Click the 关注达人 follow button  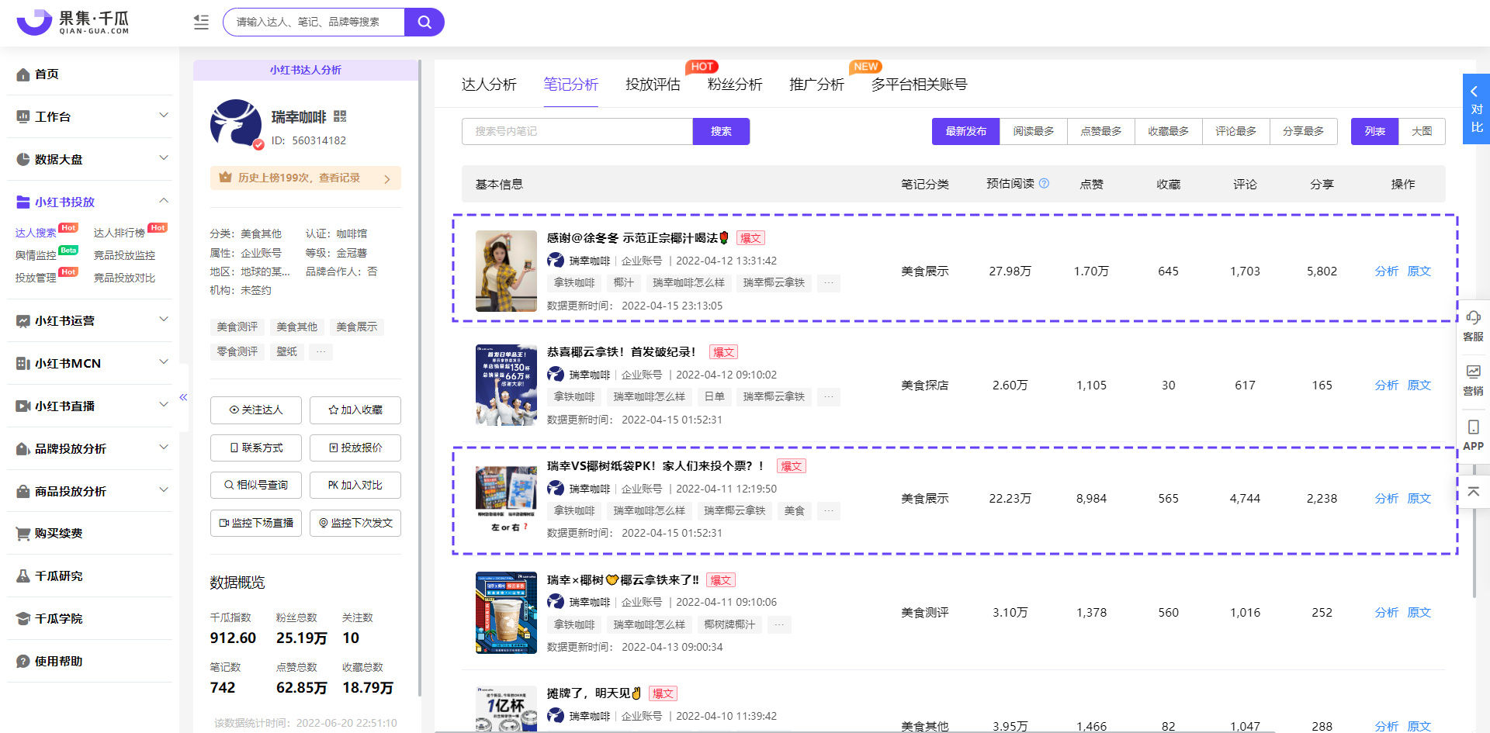[255, 410]
